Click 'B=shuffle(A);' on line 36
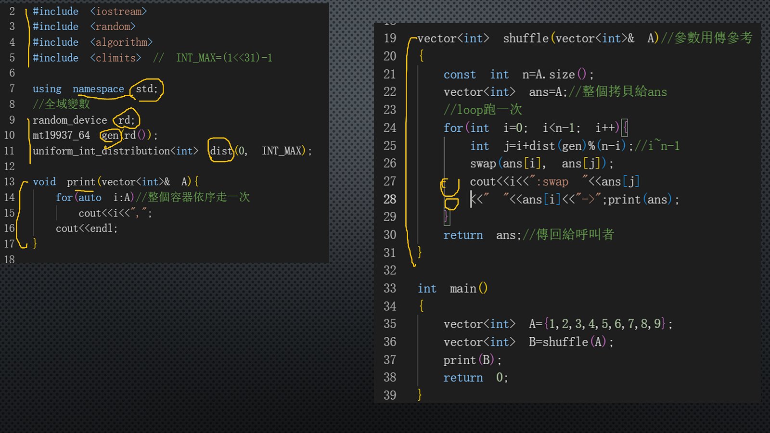Viewport: 770px width, 433px height. (x=571, y=342)
